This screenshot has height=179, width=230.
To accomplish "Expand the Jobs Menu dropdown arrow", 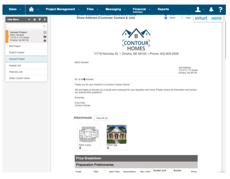I will click(x=29, y=19).
